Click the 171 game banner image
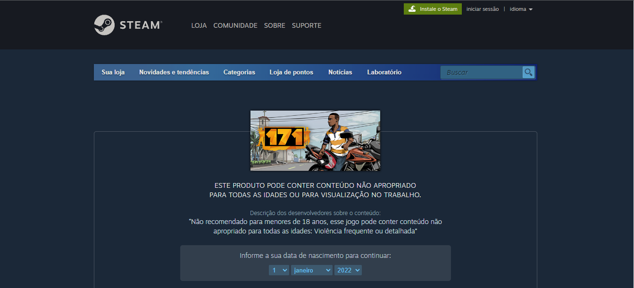 point(315,141)
